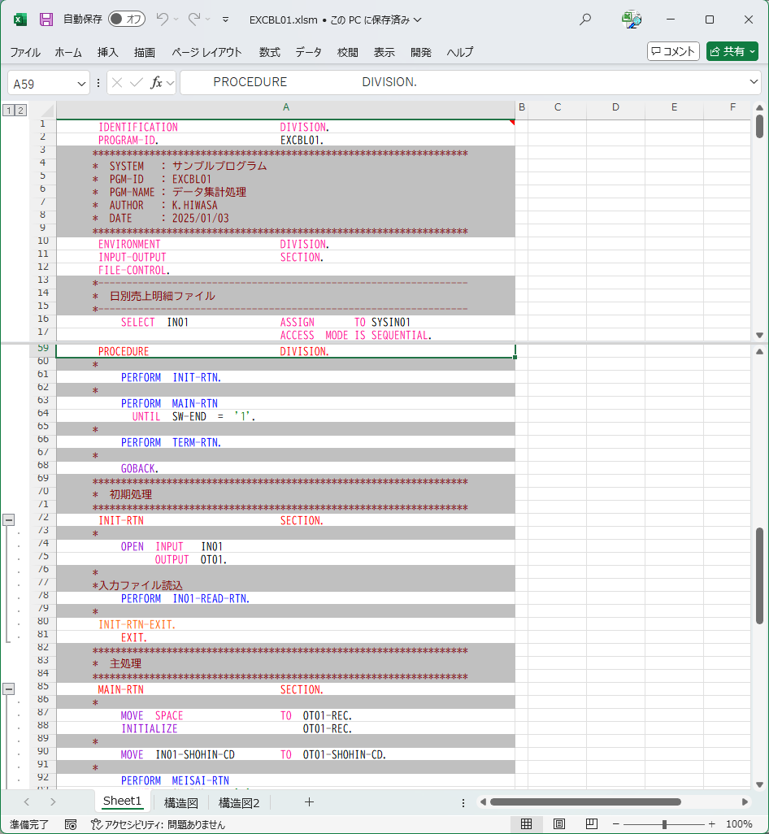Switch to Page Layout view icon
769x834 pixels.
[x=559, y=823]
